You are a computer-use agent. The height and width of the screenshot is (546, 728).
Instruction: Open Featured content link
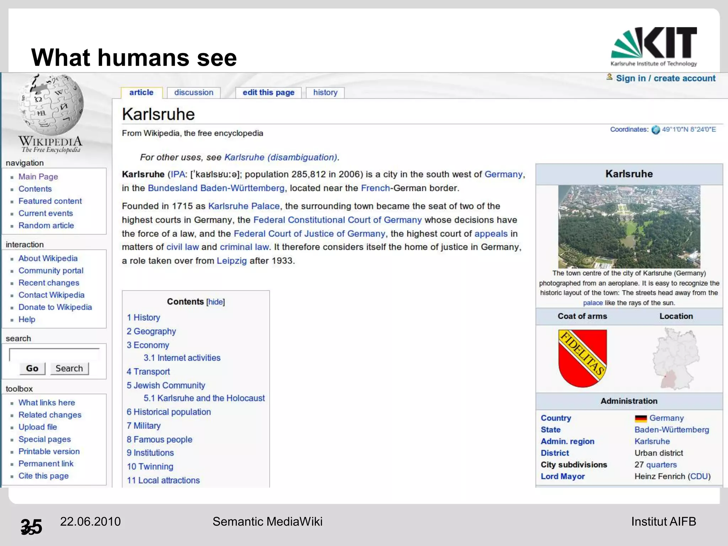click(50, 201)
